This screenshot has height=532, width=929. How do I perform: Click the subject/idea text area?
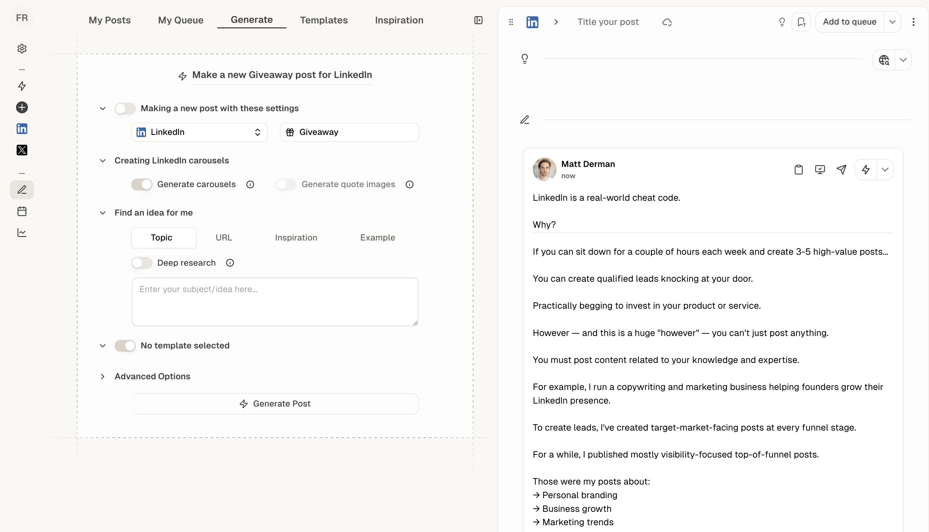pos(275,302)
